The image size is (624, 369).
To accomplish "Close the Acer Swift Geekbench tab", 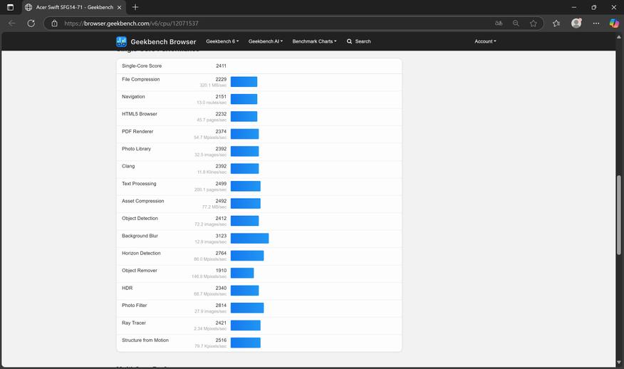I will [x=119, y=8].
